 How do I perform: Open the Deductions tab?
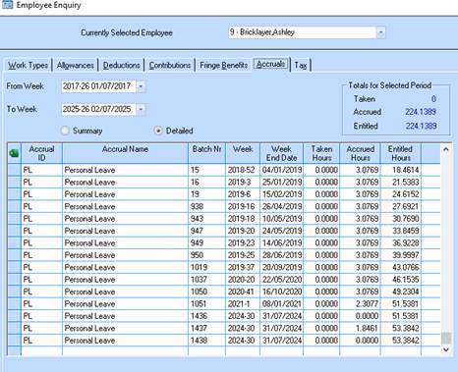[122, 65]
